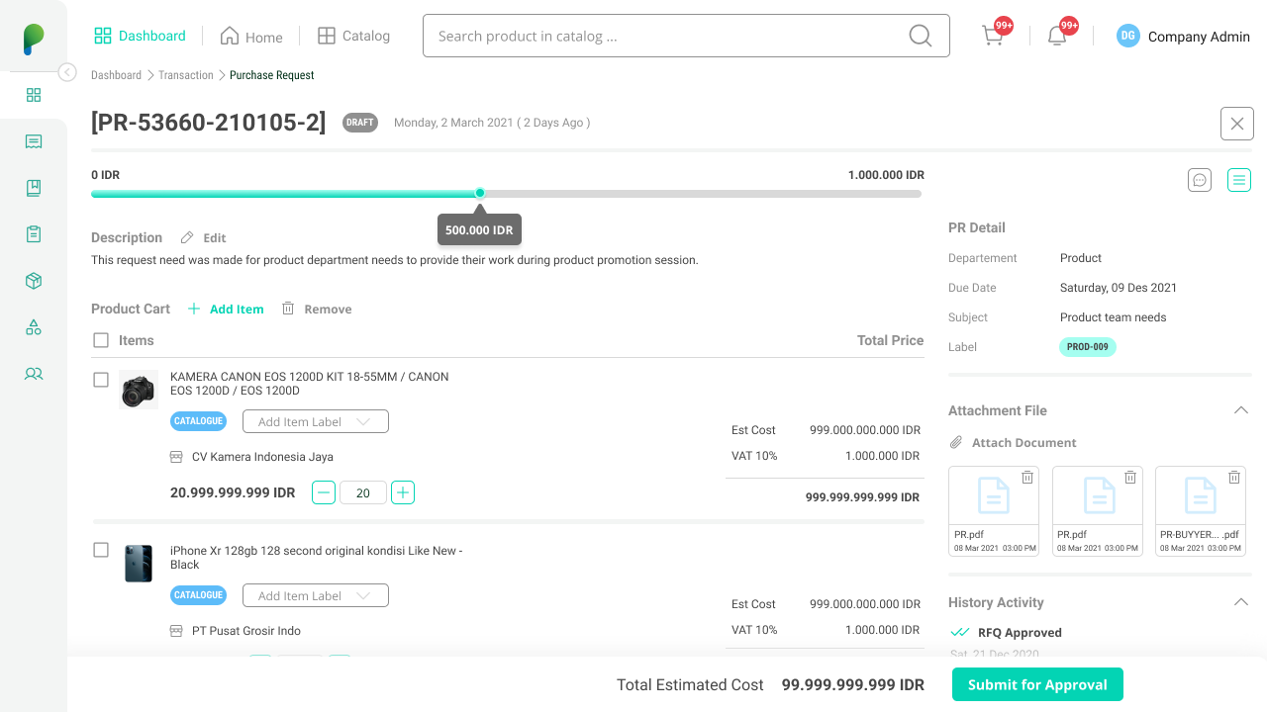Open Add Item Label dropdown for iPhone Xr
Image resolution: width=1267 pixels, height=712 pixels.
pyautogui.click(x=316, y=595)
